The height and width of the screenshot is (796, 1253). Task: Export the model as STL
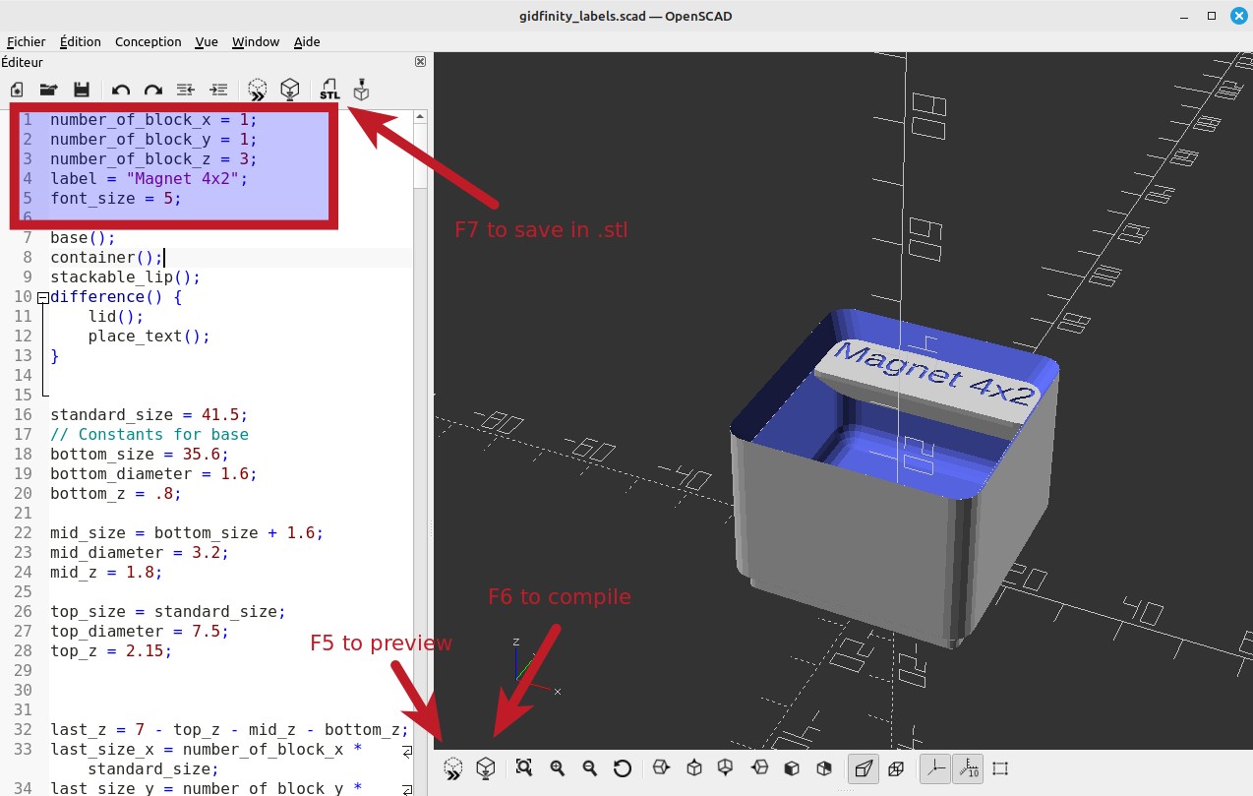click(329, 90)
